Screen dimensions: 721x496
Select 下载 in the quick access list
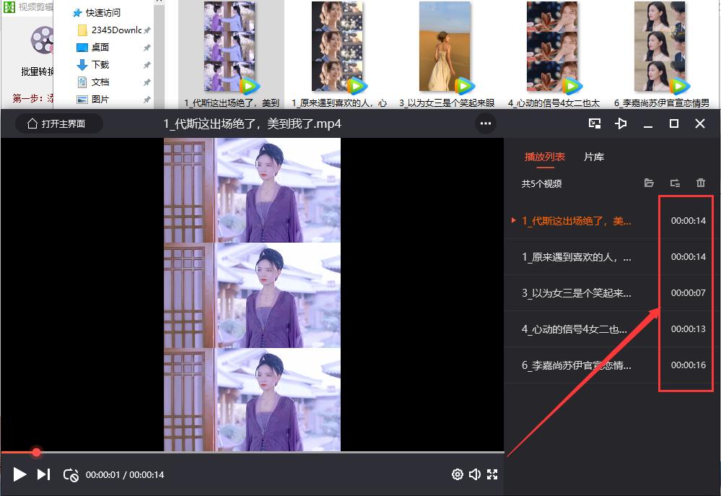(x=93, y=64)
